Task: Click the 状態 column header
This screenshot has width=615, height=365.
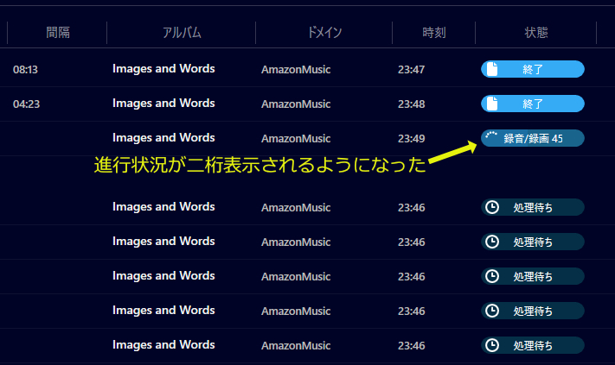Action: coord(535,33)
